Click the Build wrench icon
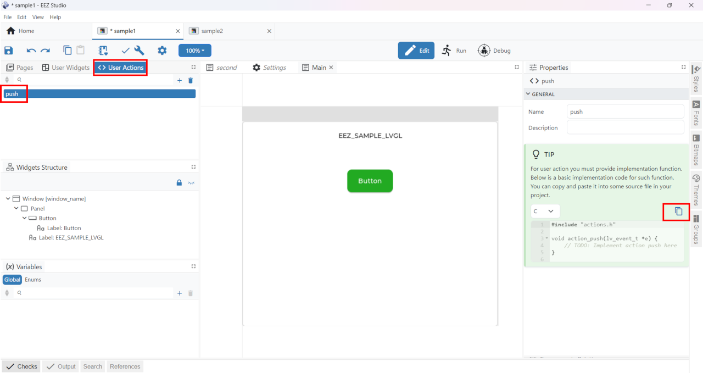 [x=140, y=51]
